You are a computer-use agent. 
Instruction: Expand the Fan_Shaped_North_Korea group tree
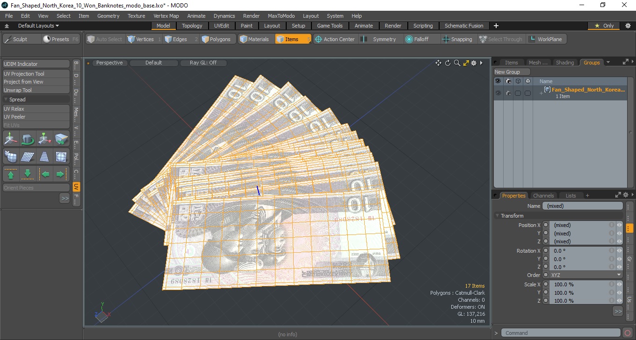541,93
